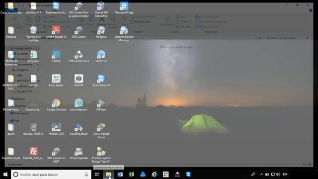This screenshot has height=179, width=318.
Task: Select the Reportes anyel folder
Action: click(11, 154)
